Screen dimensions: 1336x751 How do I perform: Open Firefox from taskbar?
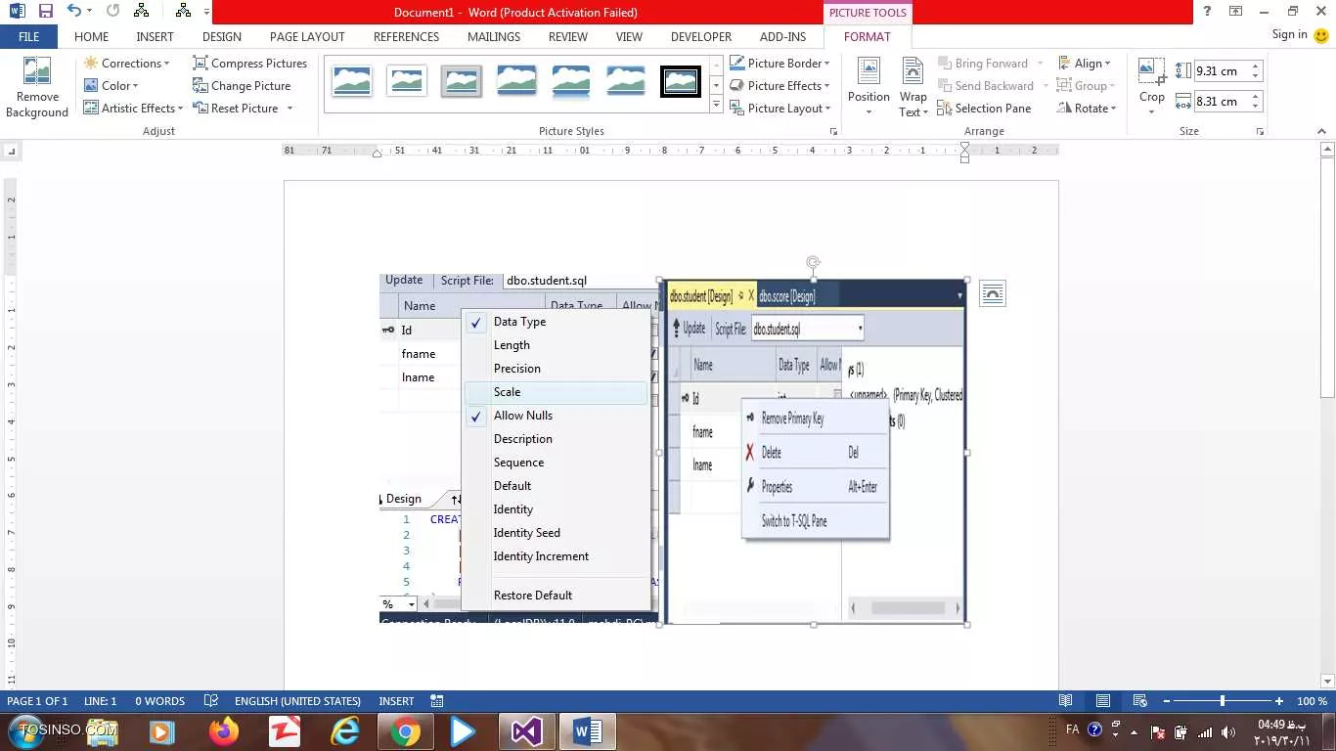point(224,731)
